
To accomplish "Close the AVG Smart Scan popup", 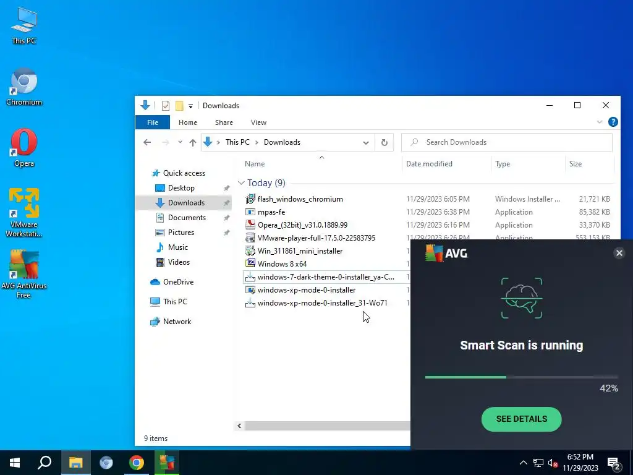I will point(619,253).
